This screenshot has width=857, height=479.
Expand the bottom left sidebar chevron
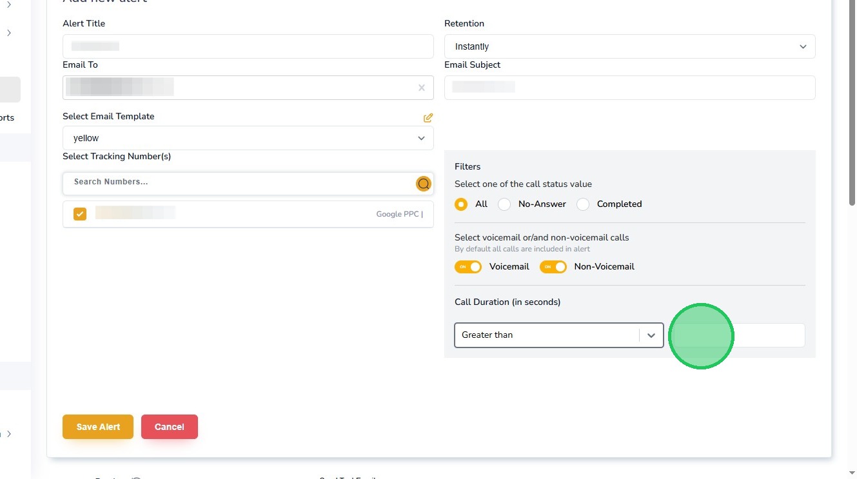tap(9, 434)
